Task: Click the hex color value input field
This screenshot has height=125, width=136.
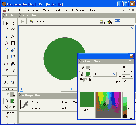Action: coord(87,111)
